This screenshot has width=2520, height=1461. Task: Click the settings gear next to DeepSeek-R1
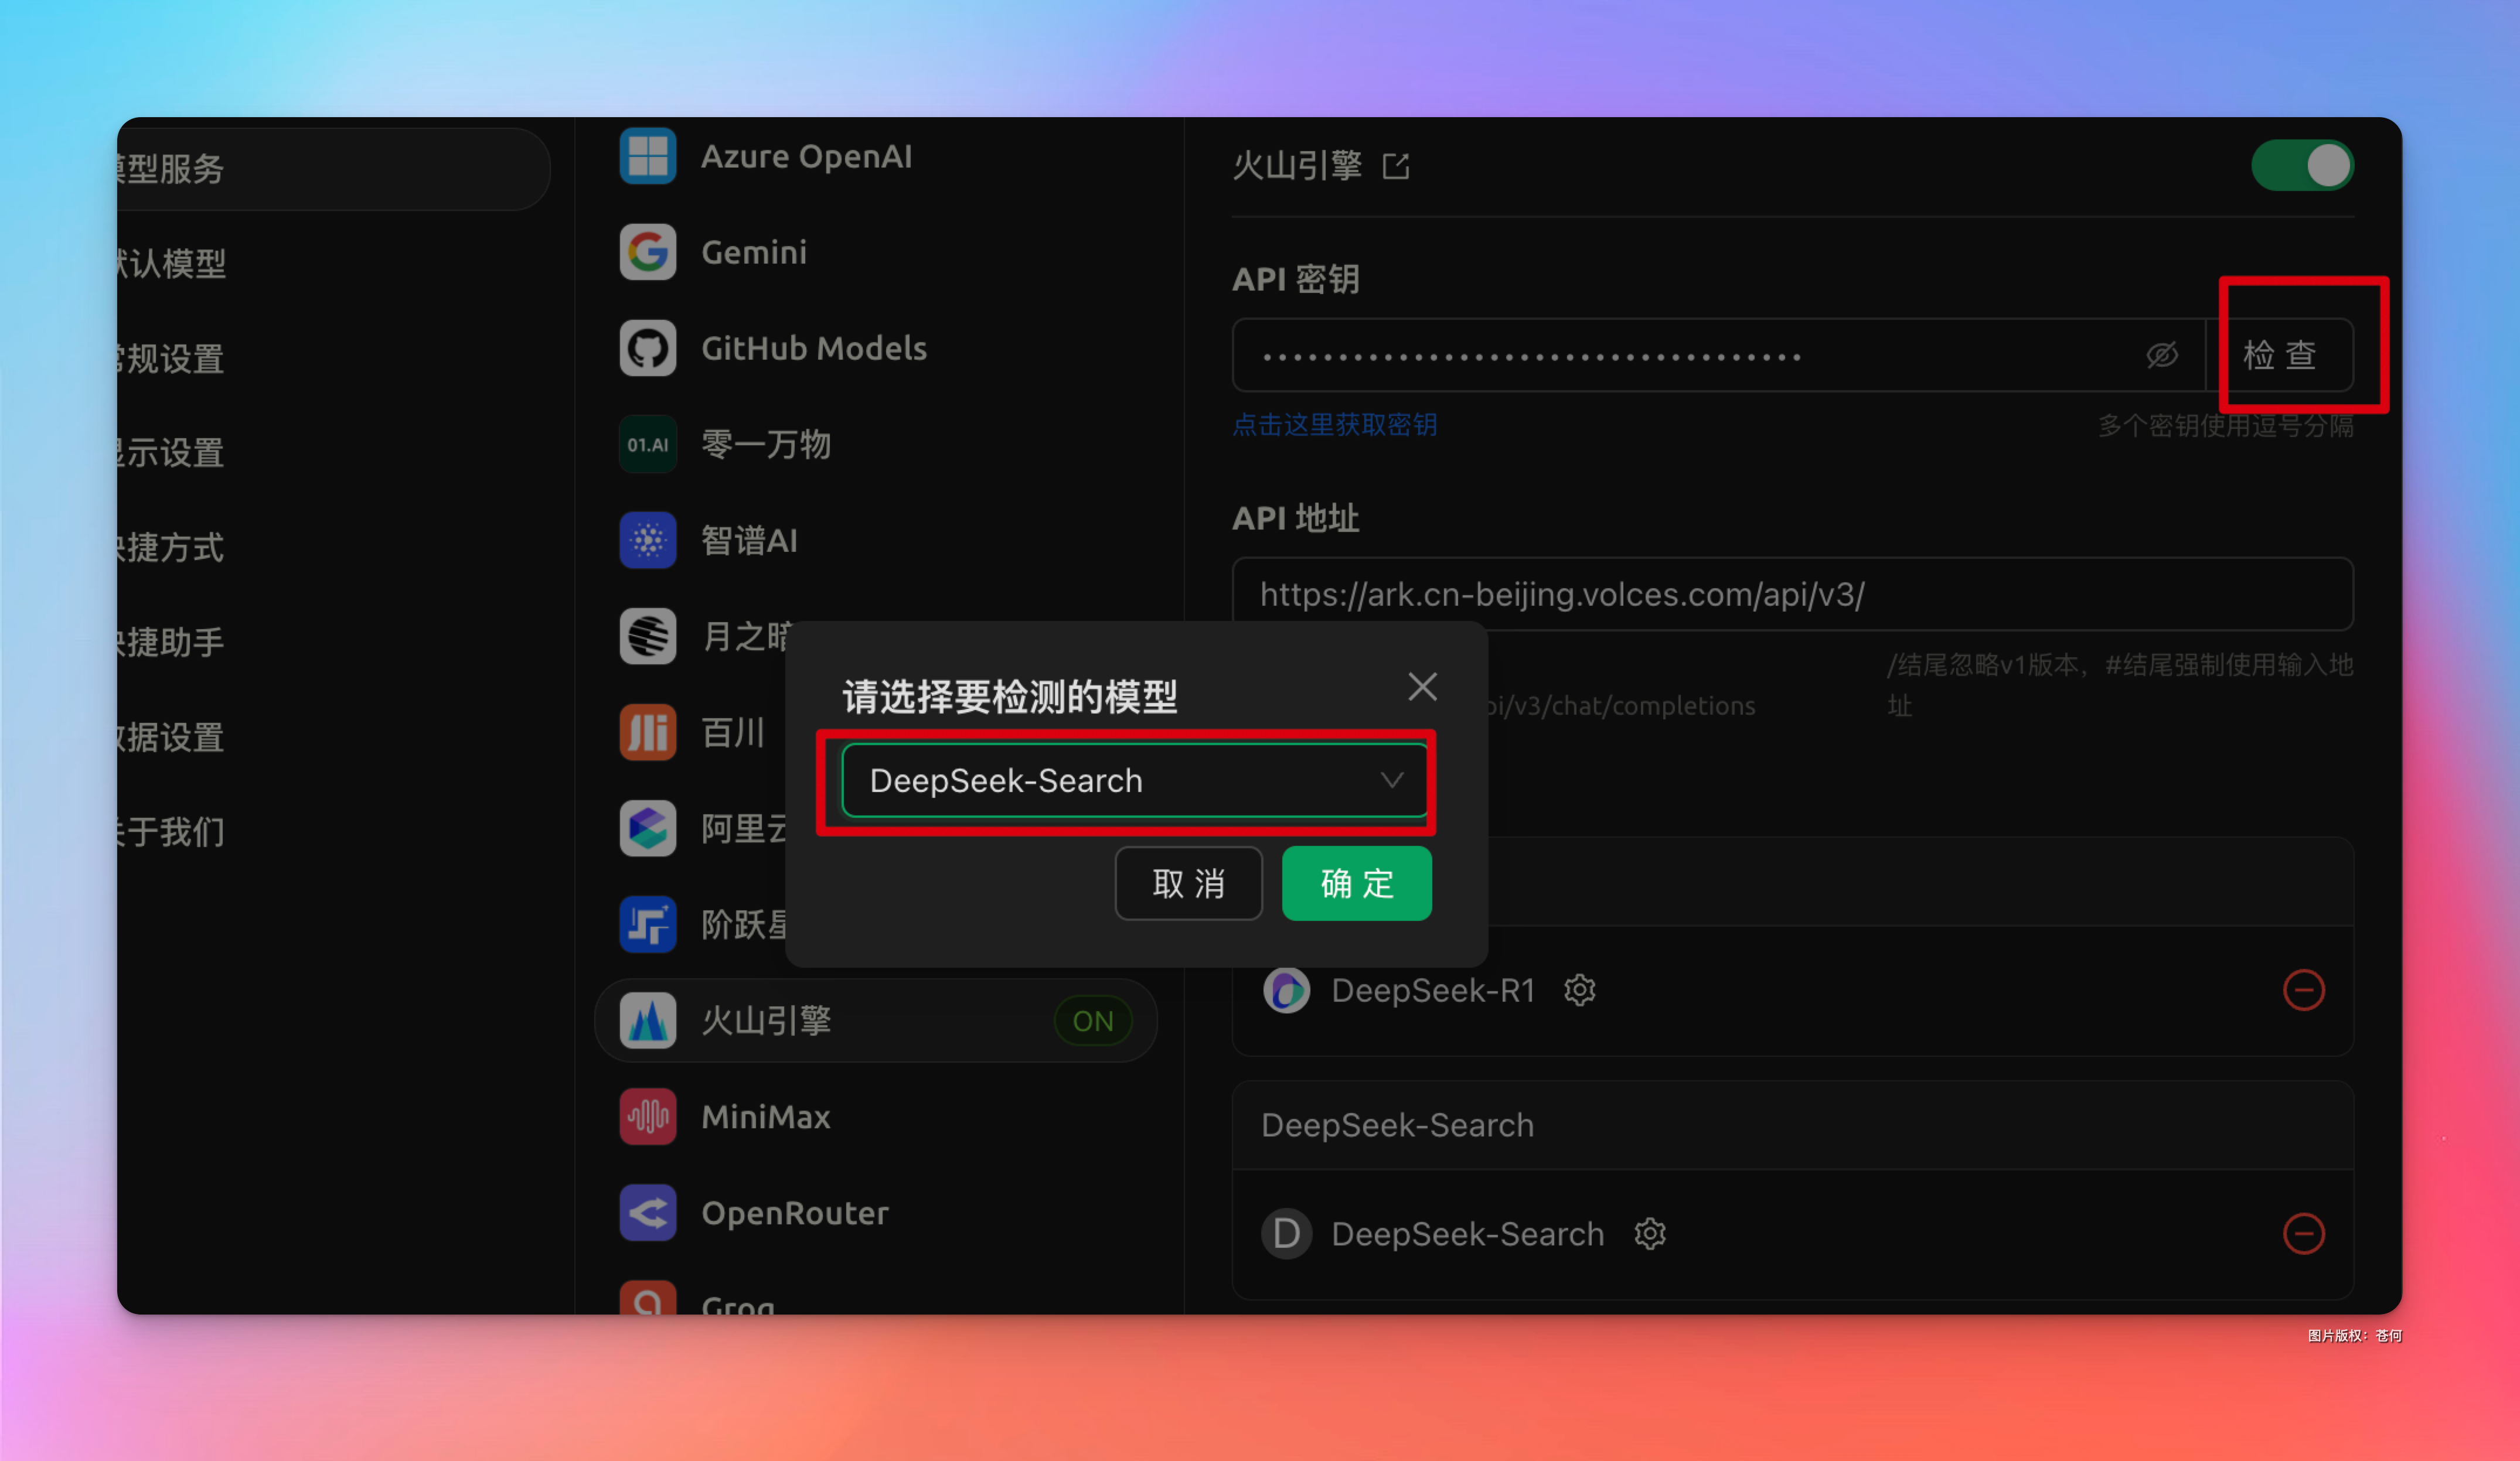click(1579, 991)
